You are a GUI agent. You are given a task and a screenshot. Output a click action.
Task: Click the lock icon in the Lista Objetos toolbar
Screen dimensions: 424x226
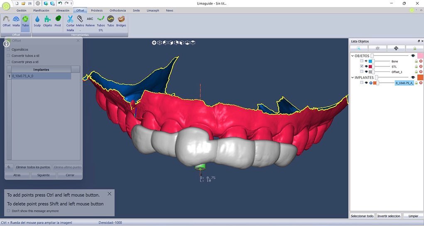(414, 48)
